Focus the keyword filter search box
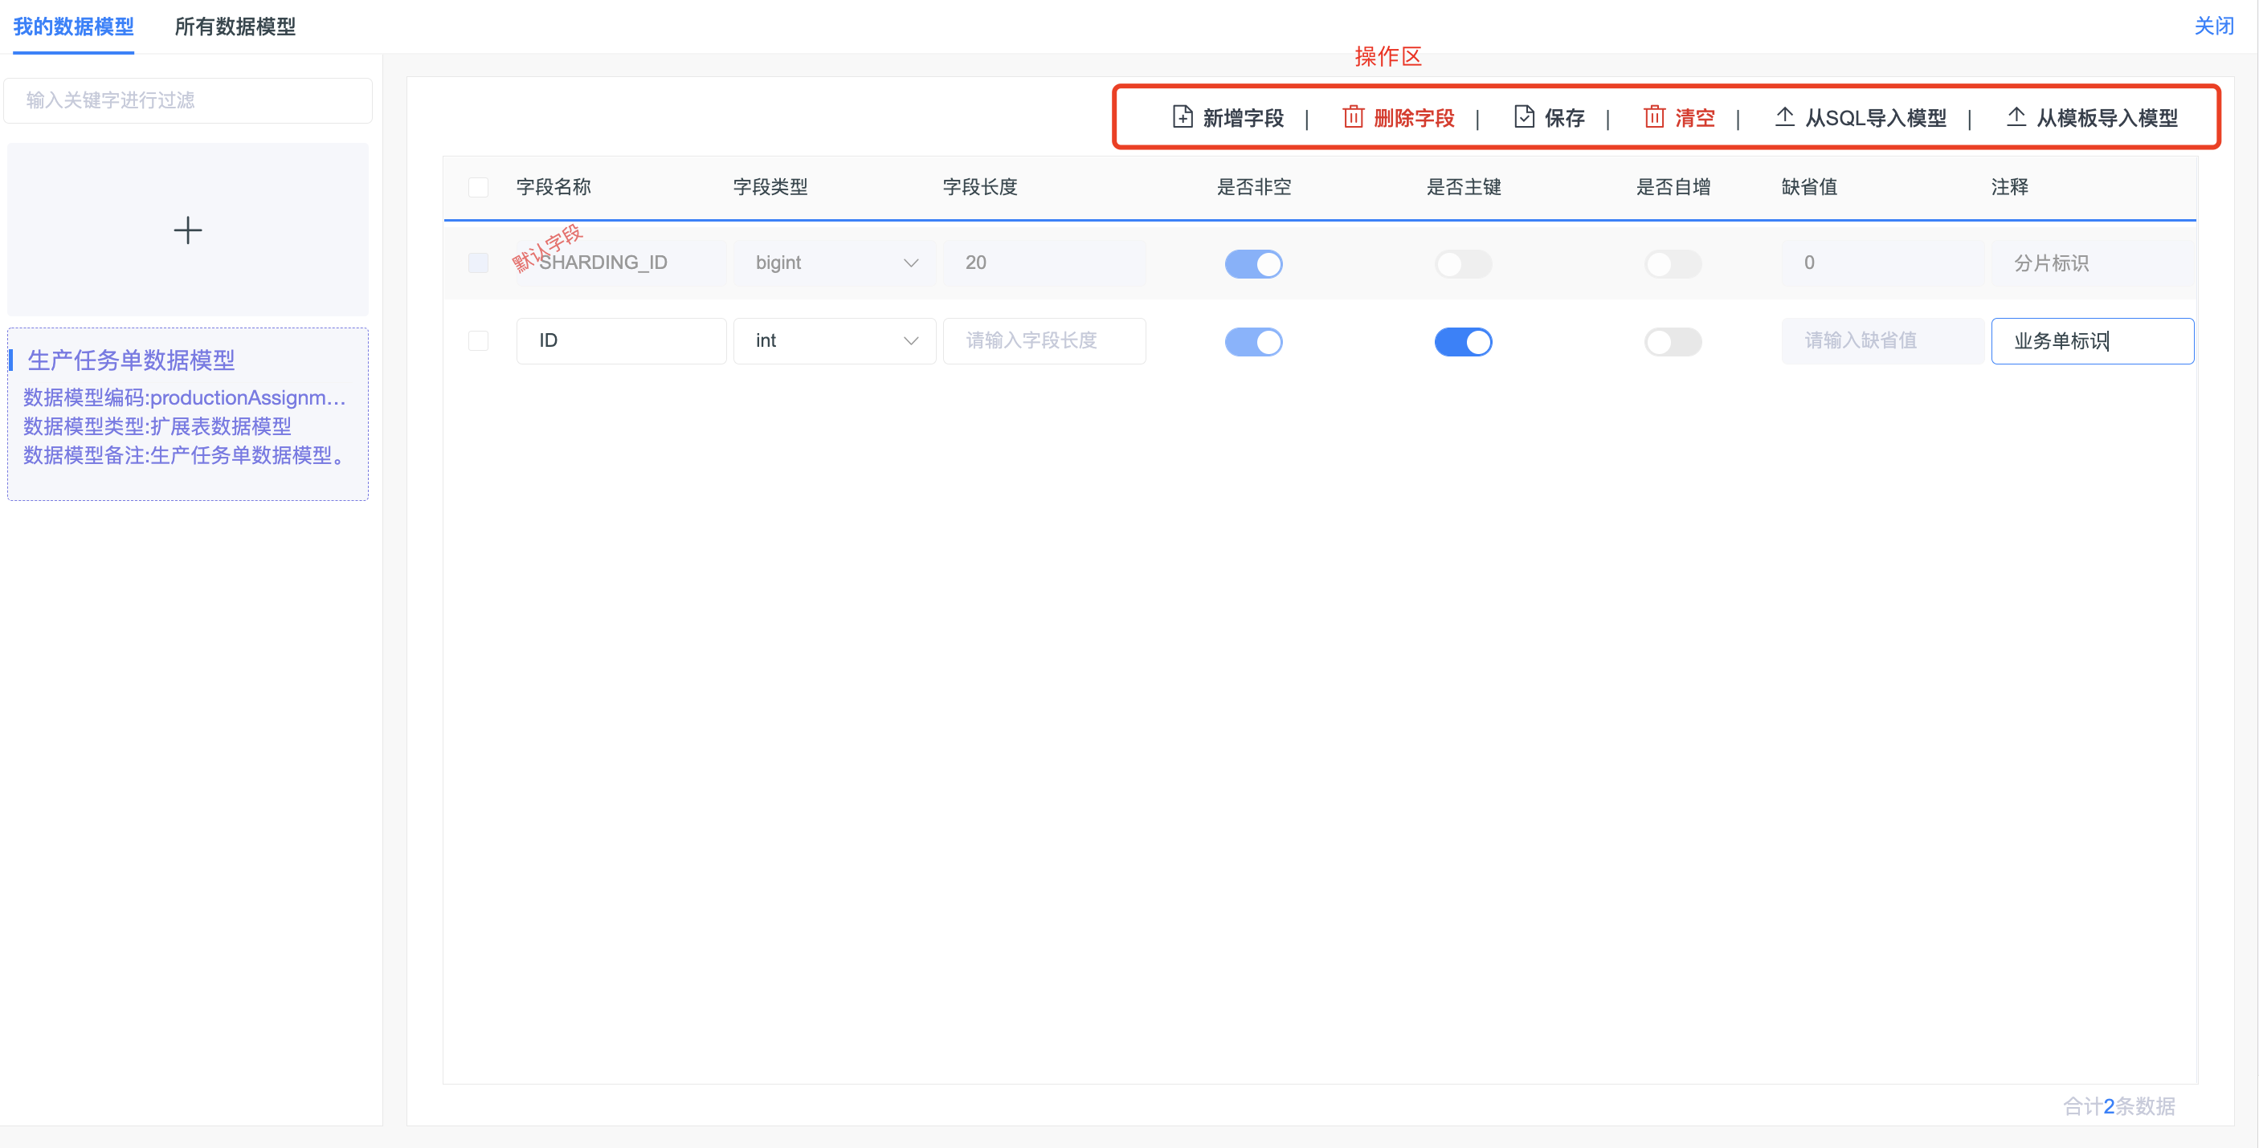 [x=188, y=100]
